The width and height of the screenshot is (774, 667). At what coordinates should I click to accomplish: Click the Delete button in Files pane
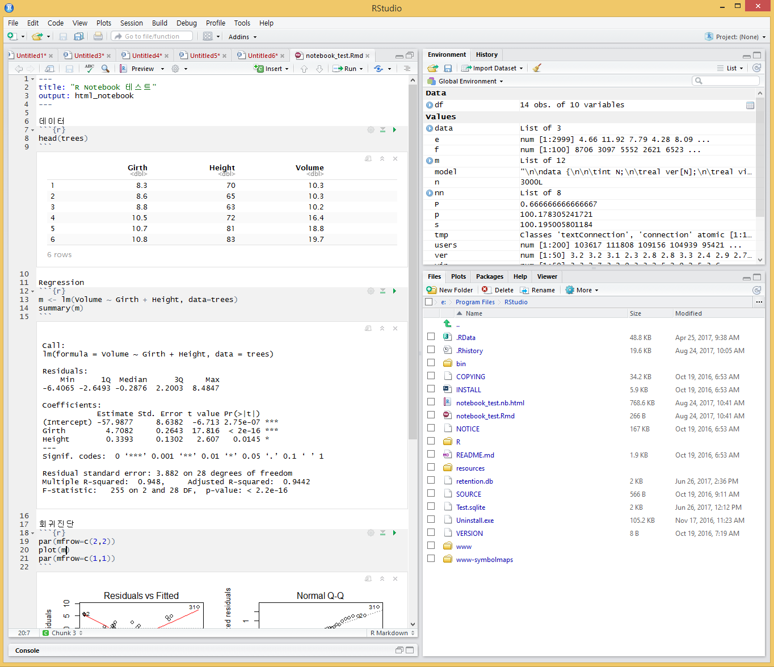coord(498,290)
